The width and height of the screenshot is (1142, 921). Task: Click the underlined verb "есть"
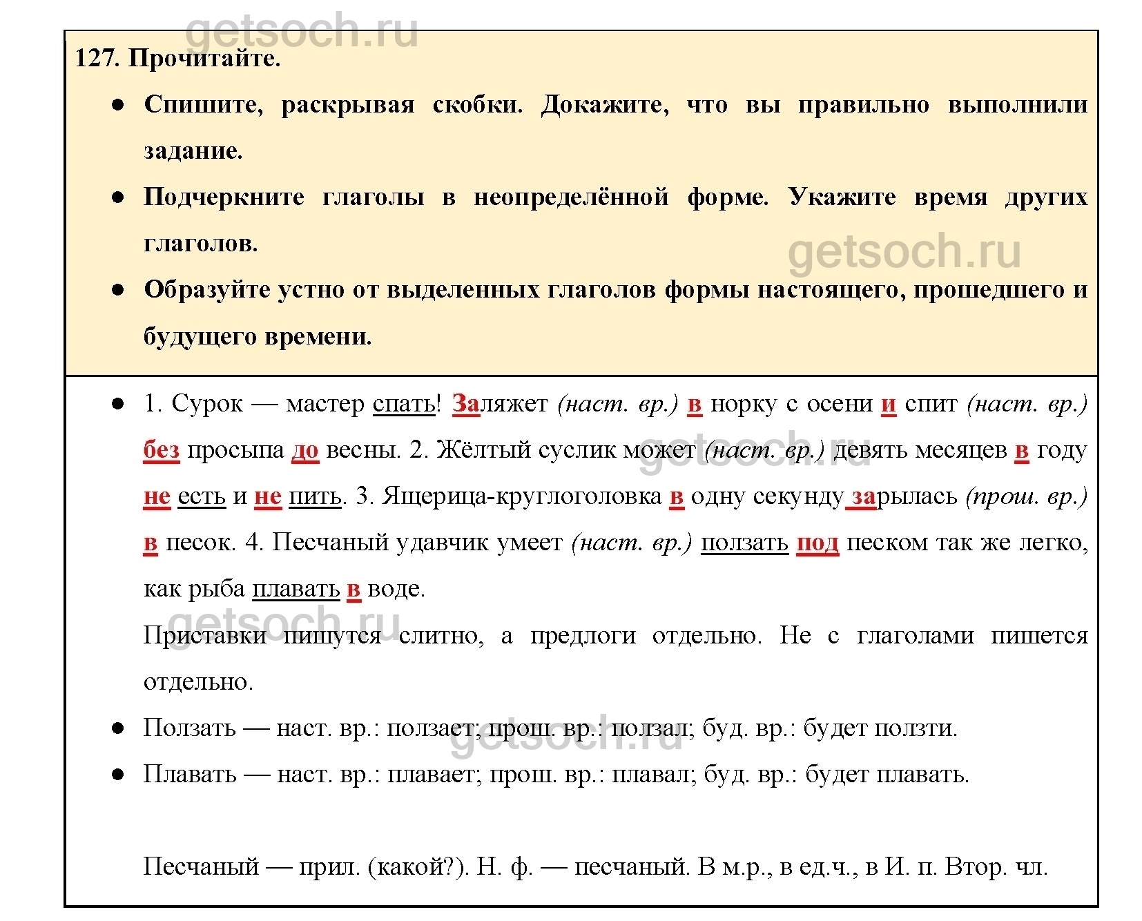point(202,496)
